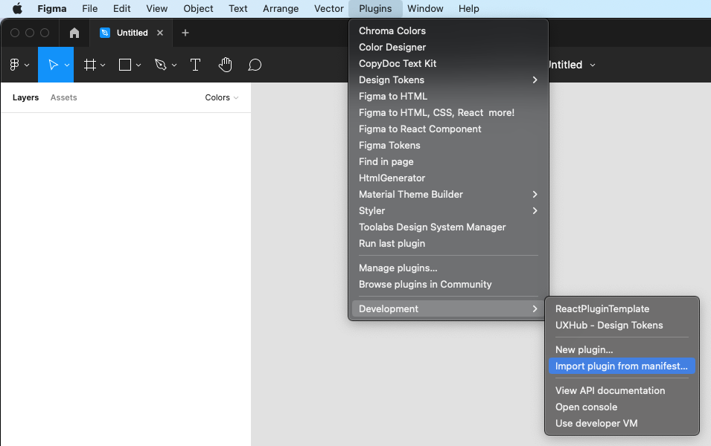711x446 pixels.
Task: Open the Apple menu
Action: 17,9
